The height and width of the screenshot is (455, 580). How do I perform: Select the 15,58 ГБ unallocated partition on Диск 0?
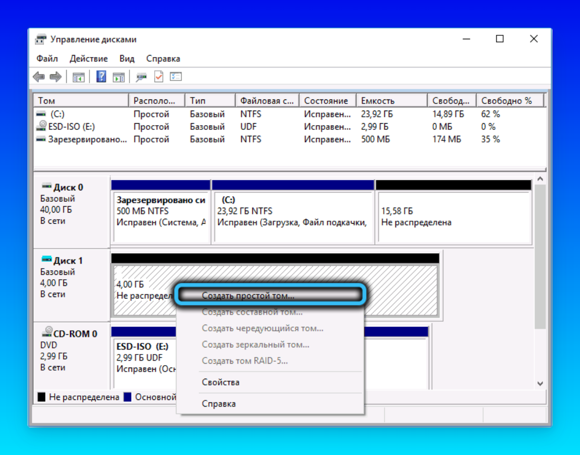coord(453,216)
